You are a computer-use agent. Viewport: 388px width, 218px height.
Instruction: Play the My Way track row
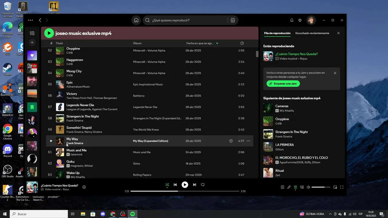(51, 141)
